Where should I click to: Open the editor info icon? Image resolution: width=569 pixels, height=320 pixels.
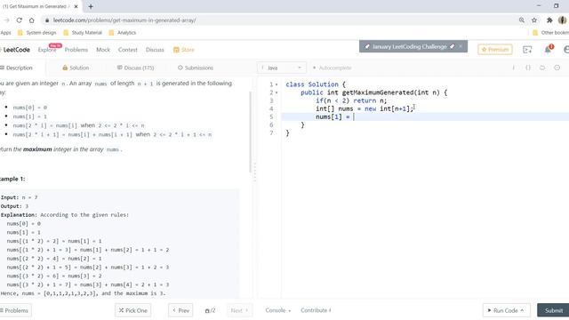(x=514, y=68)
